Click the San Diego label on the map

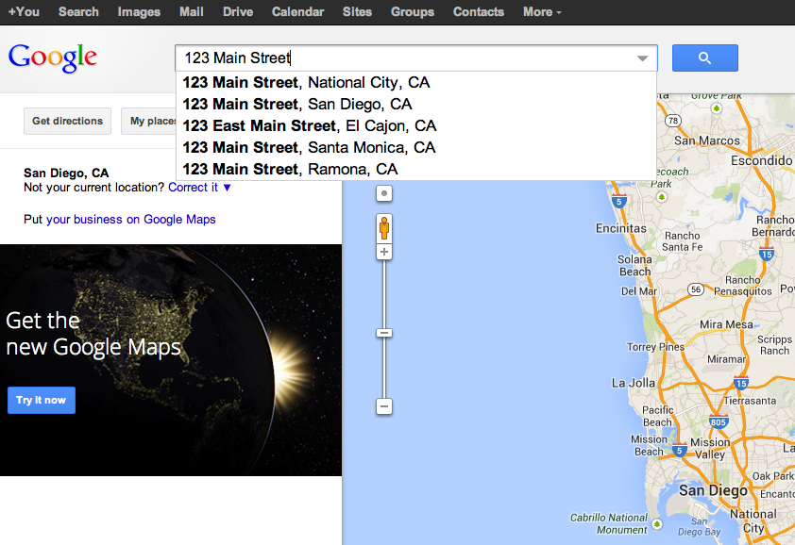(713, 490)
